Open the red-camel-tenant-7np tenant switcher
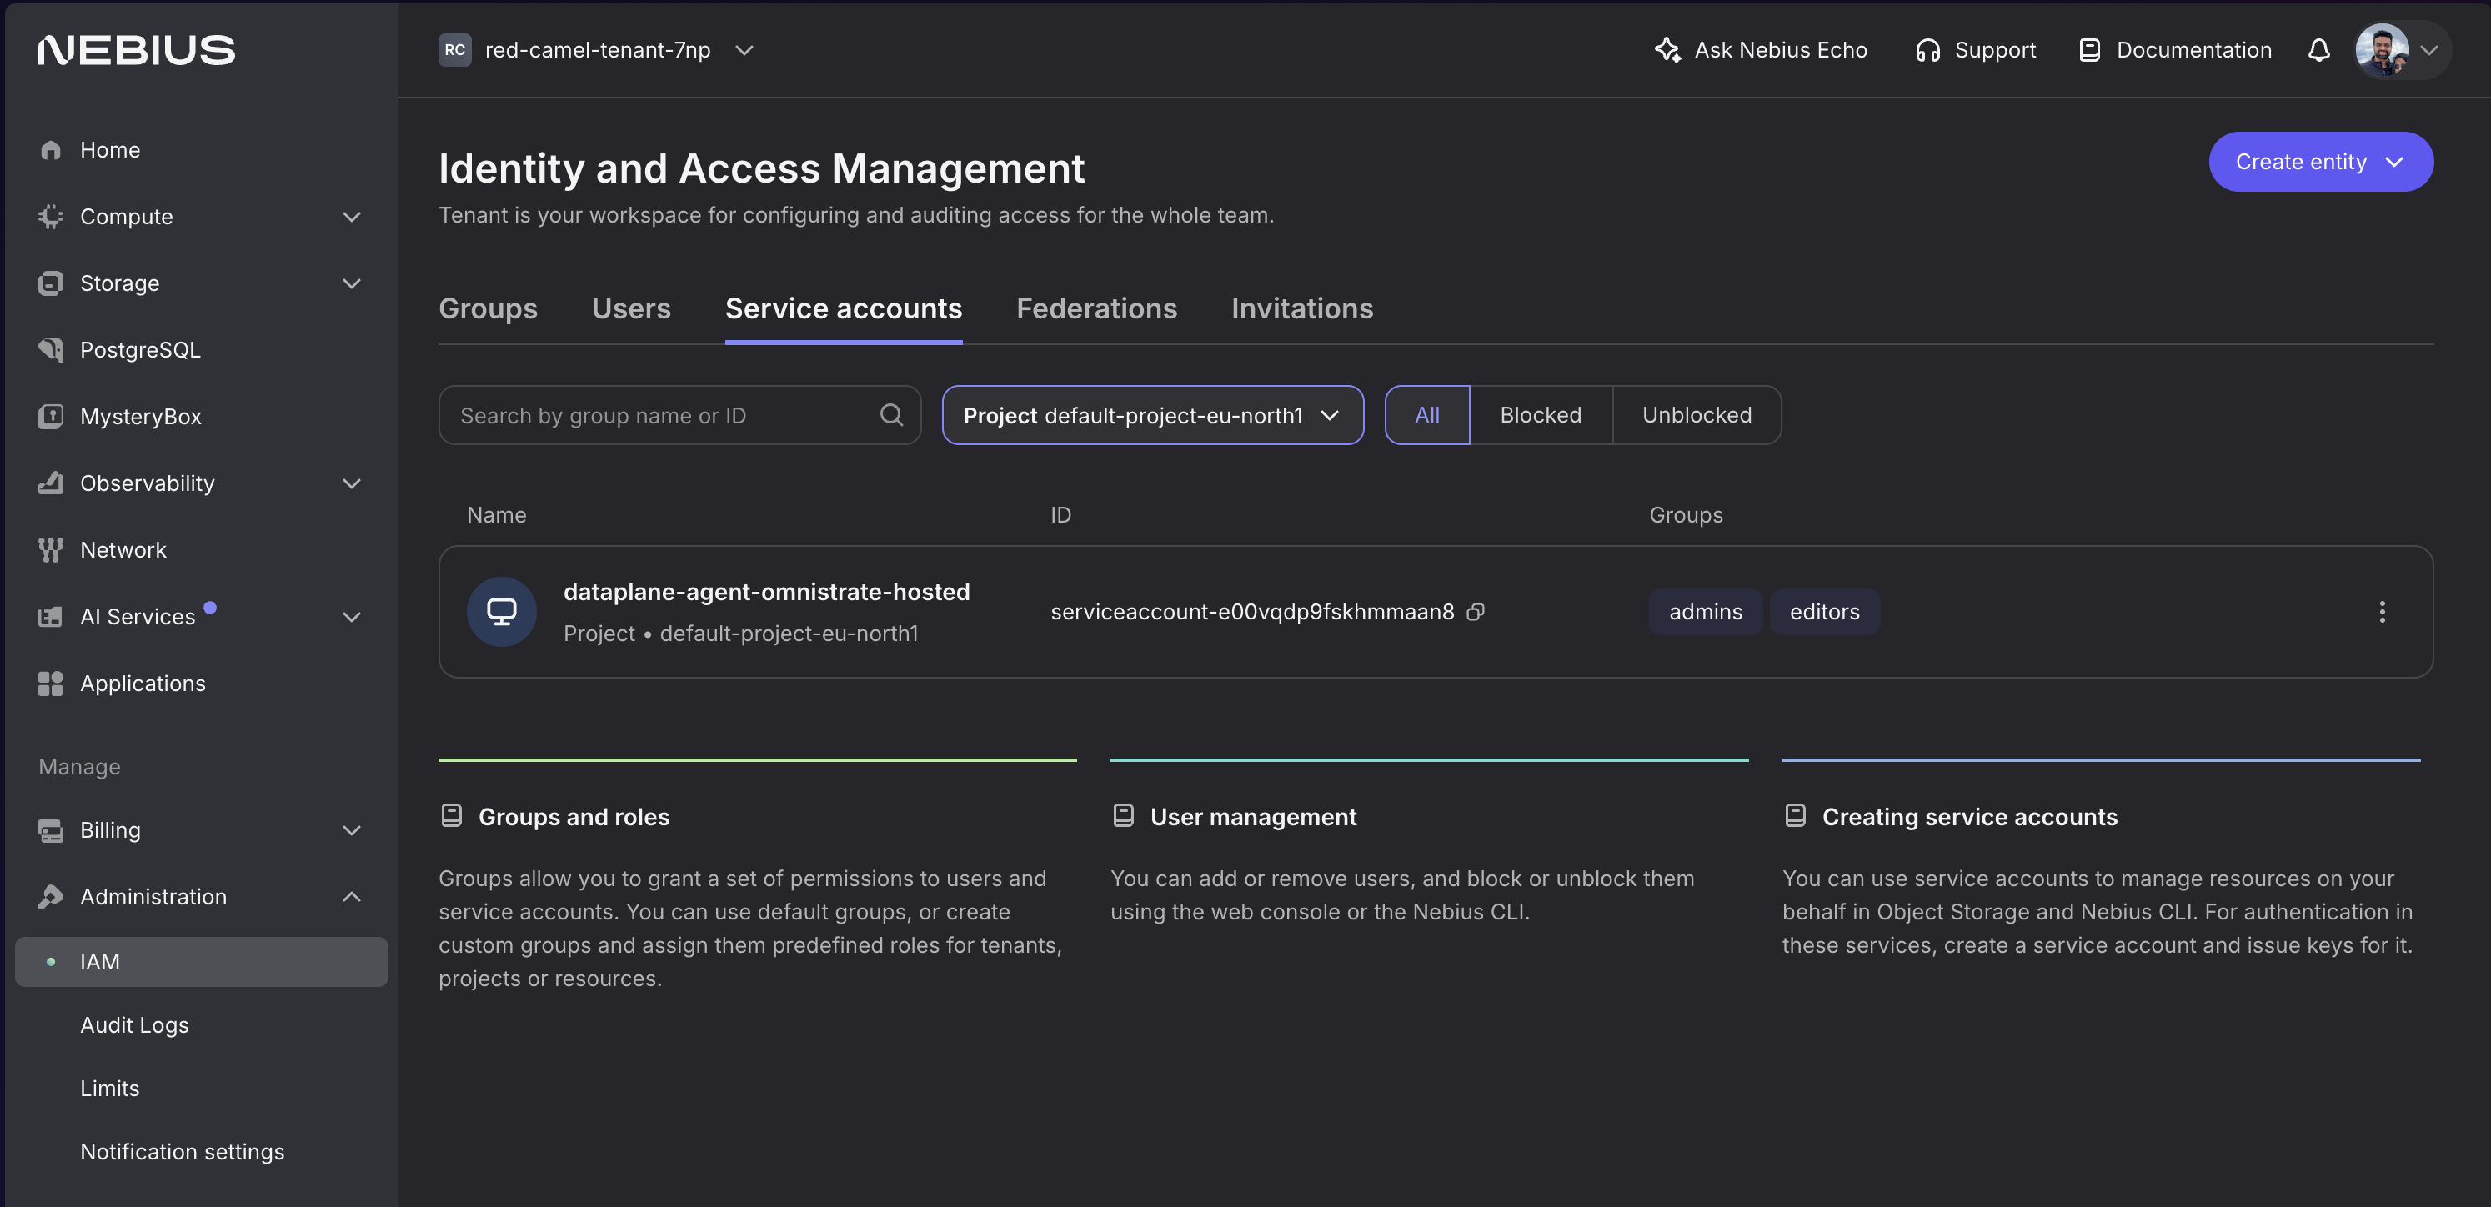 point(597,50)
